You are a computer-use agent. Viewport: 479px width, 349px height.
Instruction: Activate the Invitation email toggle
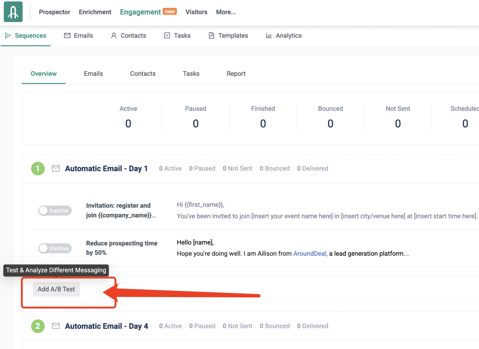55,211
